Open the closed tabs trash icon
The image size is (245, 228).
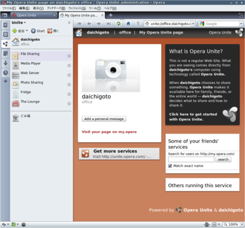(241, 15)
